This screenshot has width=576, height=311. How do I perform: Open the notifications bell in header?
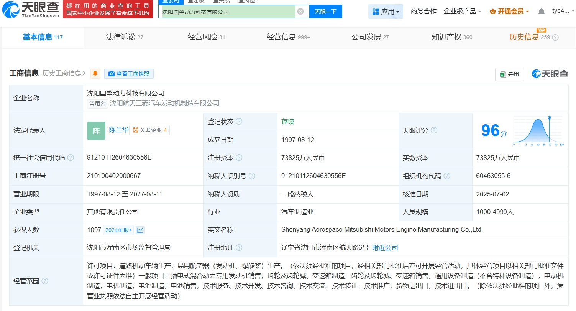pyautogui.click(x=541, y=12)
